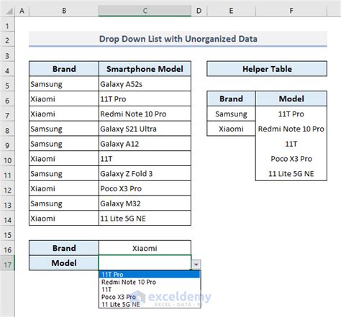Viewport: 341px width, 317px height.
Task: Select cell "Galaxy S21 Ultra"
Action: click(145, 129)
